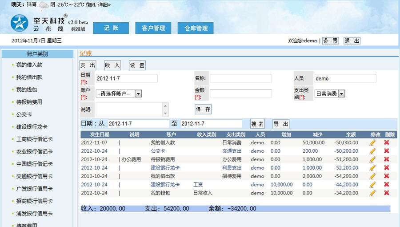The image size is (400, 227).
Task: Switch to the 支出 entry tab
Action: 88,65
